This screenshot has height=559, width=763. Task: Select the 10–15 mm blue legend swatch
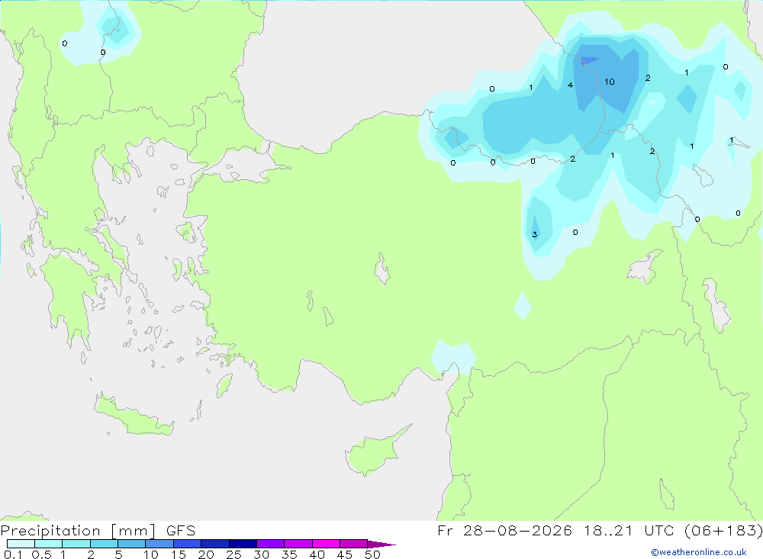[159, 544]
